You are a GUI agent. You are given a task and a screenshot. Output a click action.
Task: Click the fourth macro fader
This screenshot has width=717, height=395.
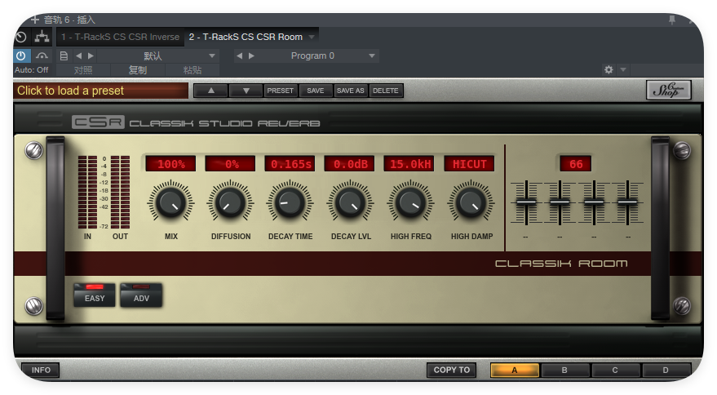[x=628, y=202]
